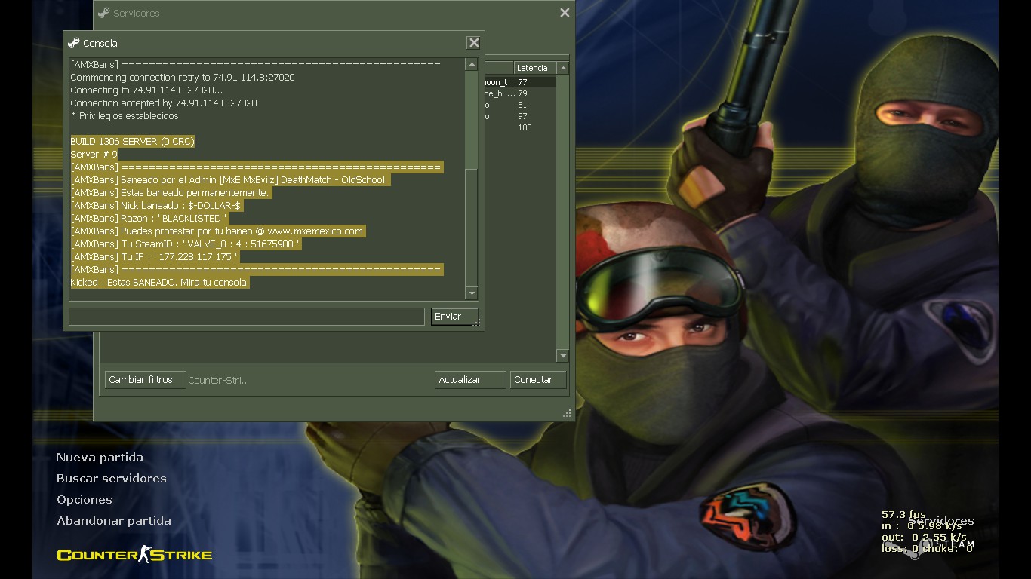Click the Enviar button in the console
This screenshot has height=579, width=1031.
pyautogui.click(x=454, y=317)
